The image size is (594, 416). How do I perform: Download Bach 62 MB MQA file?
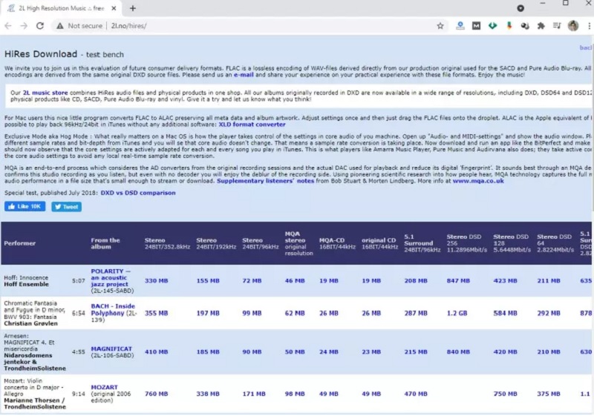click(x=295, y=314)
